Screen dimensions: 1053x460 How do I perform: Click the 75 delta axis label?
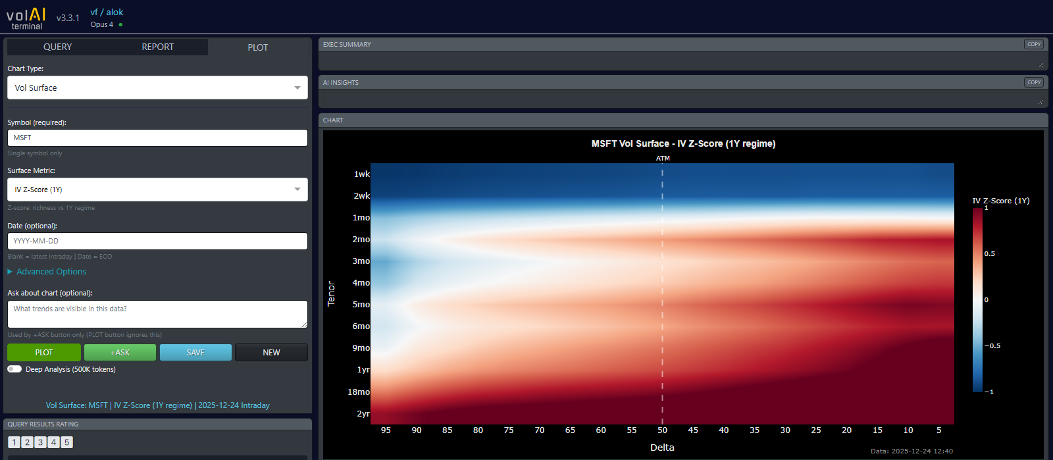point(509,430)
